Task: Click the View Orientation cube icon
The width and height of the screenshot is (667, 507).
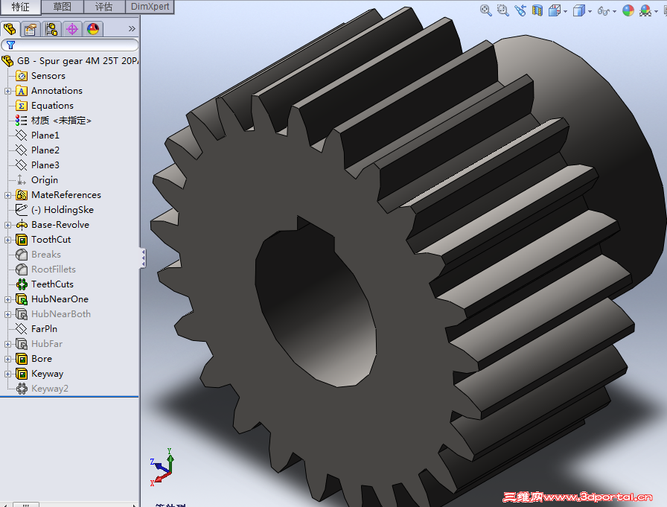Action: (x=555, y=10)
